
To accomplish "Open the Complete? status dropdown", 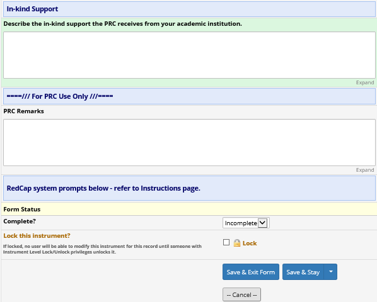I will (246, 223).
